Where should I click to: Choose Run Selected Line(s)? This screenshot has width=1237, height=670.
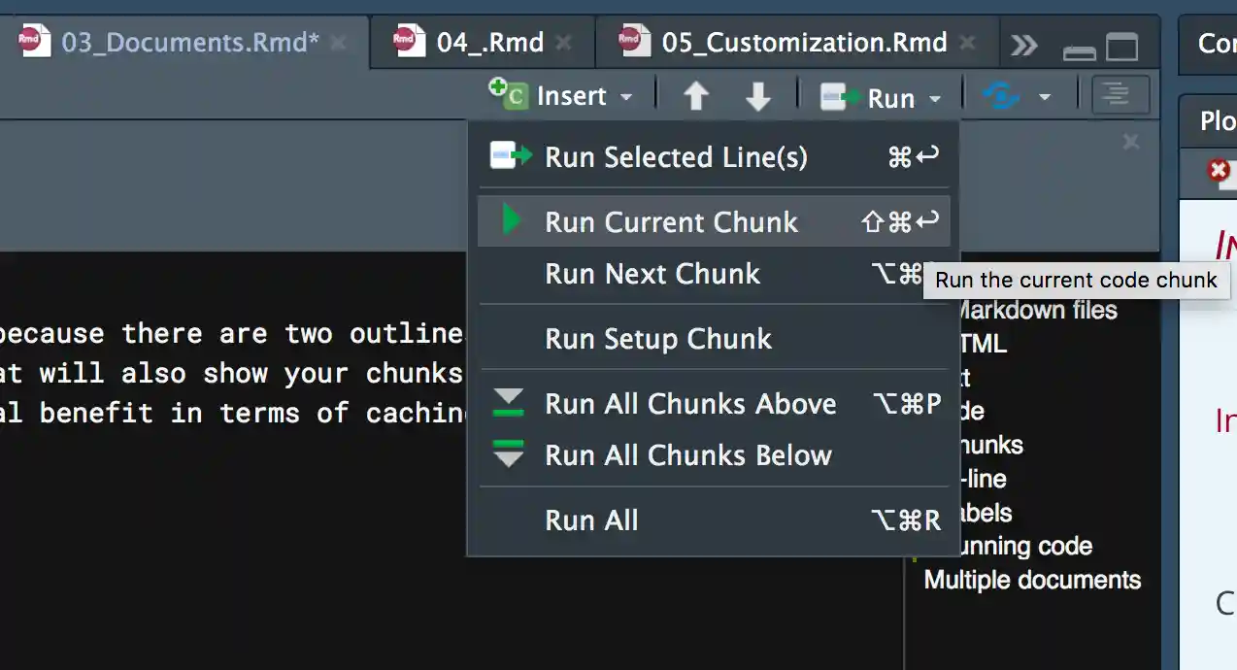tap(676, 156)
